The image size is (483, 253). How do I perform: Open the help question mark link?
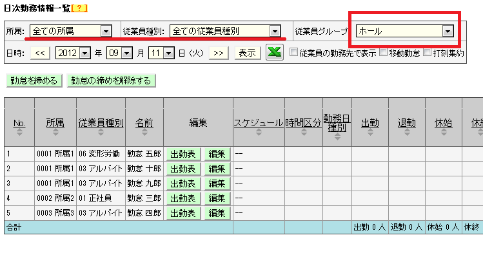[79, 8]
